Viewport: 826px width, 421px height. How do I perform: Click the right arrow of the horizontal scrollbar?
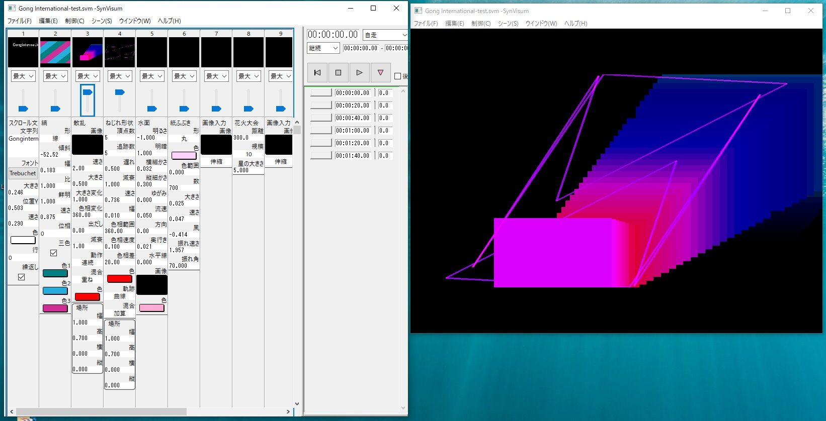point(288,411)
